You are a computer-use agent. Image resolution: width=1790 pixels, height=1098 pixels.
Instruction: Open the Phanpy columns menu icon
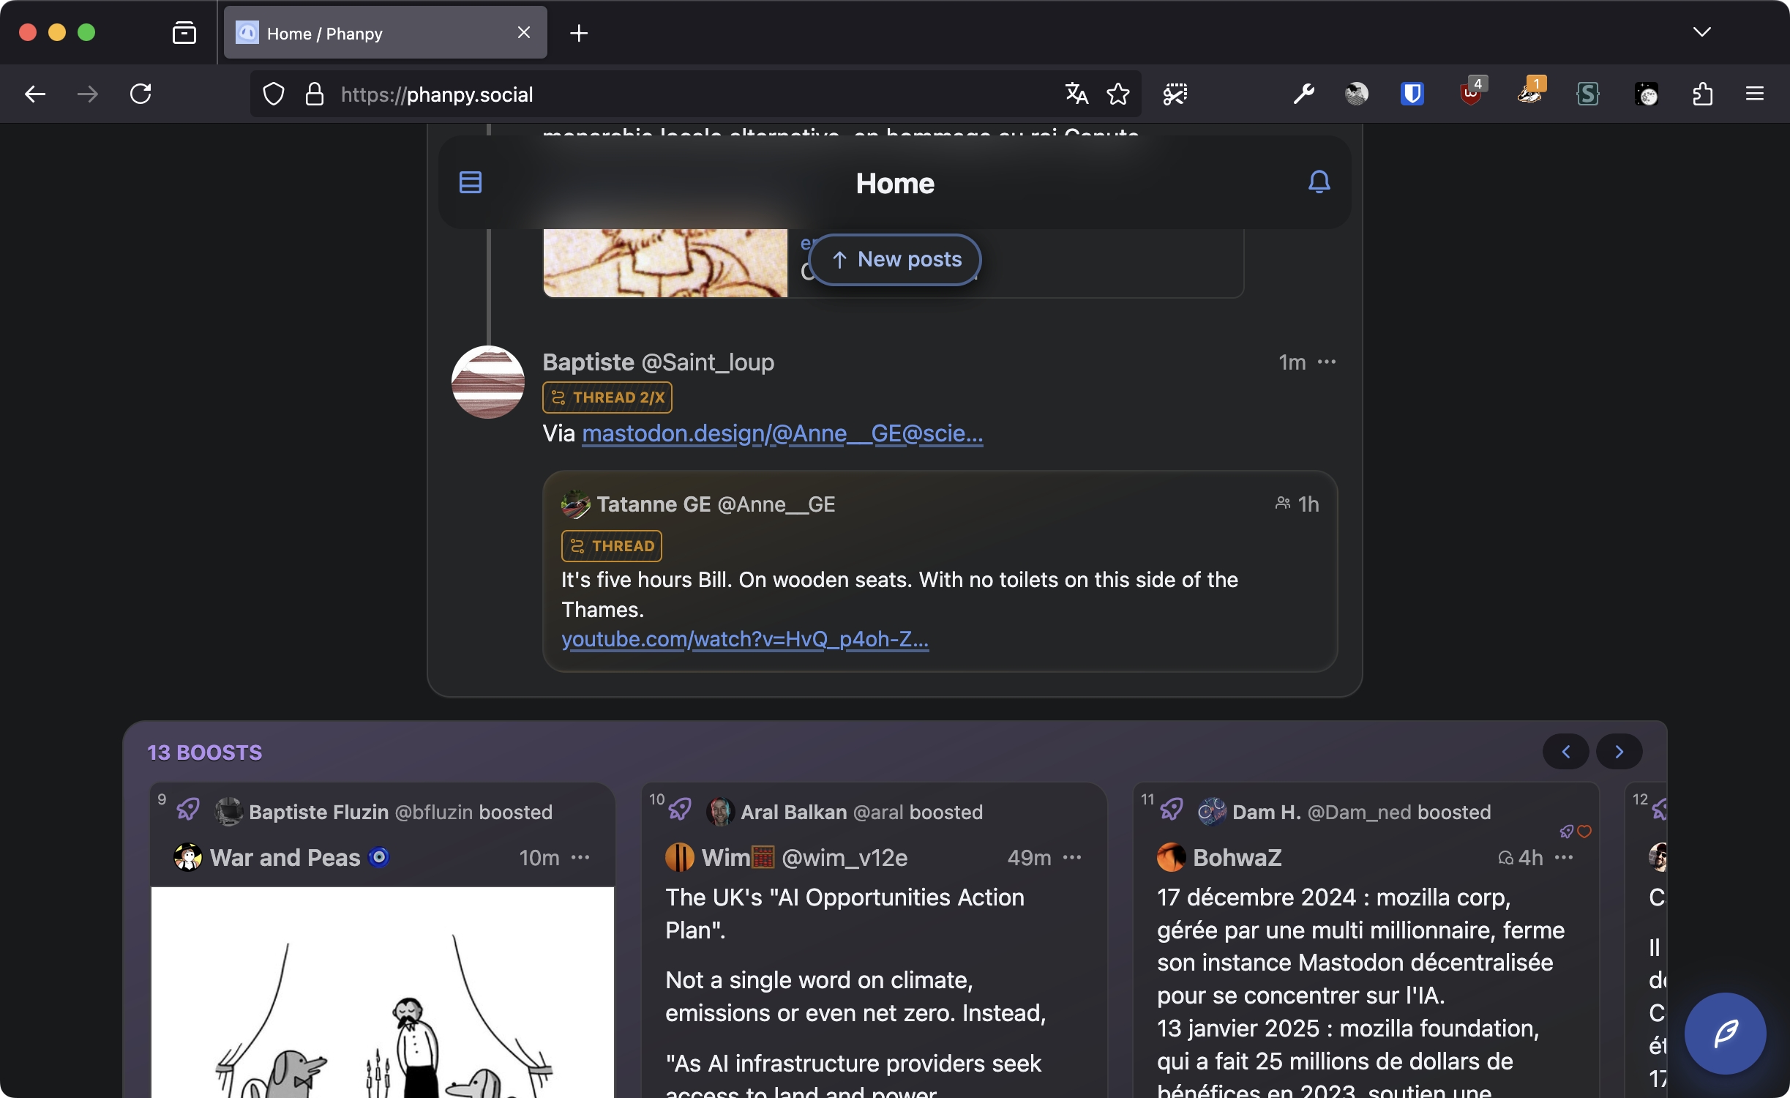click(x=470, y=183)
